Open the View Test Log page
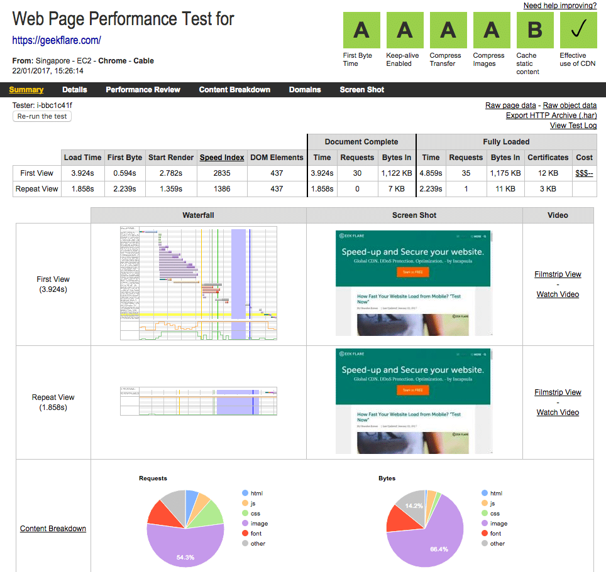Viewport: 606px width, 572px height. point(573,126)
